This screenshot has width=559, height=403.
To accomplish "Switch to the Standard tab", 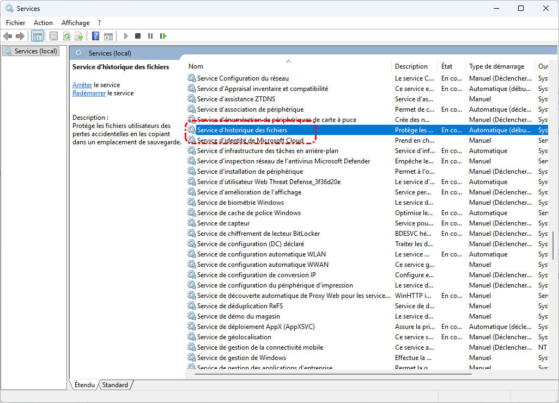I will tap(115, 385).
